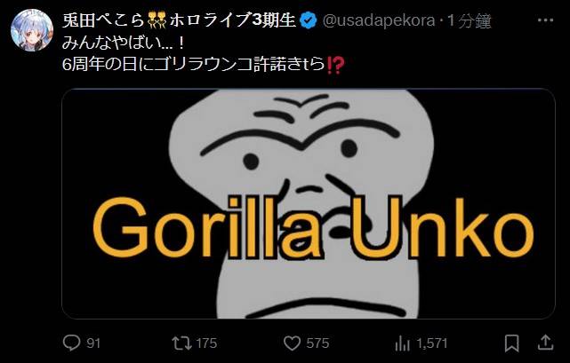570x363 pixels.
Task: Click the reply speech bubble icon
Action: coord(71,343)
